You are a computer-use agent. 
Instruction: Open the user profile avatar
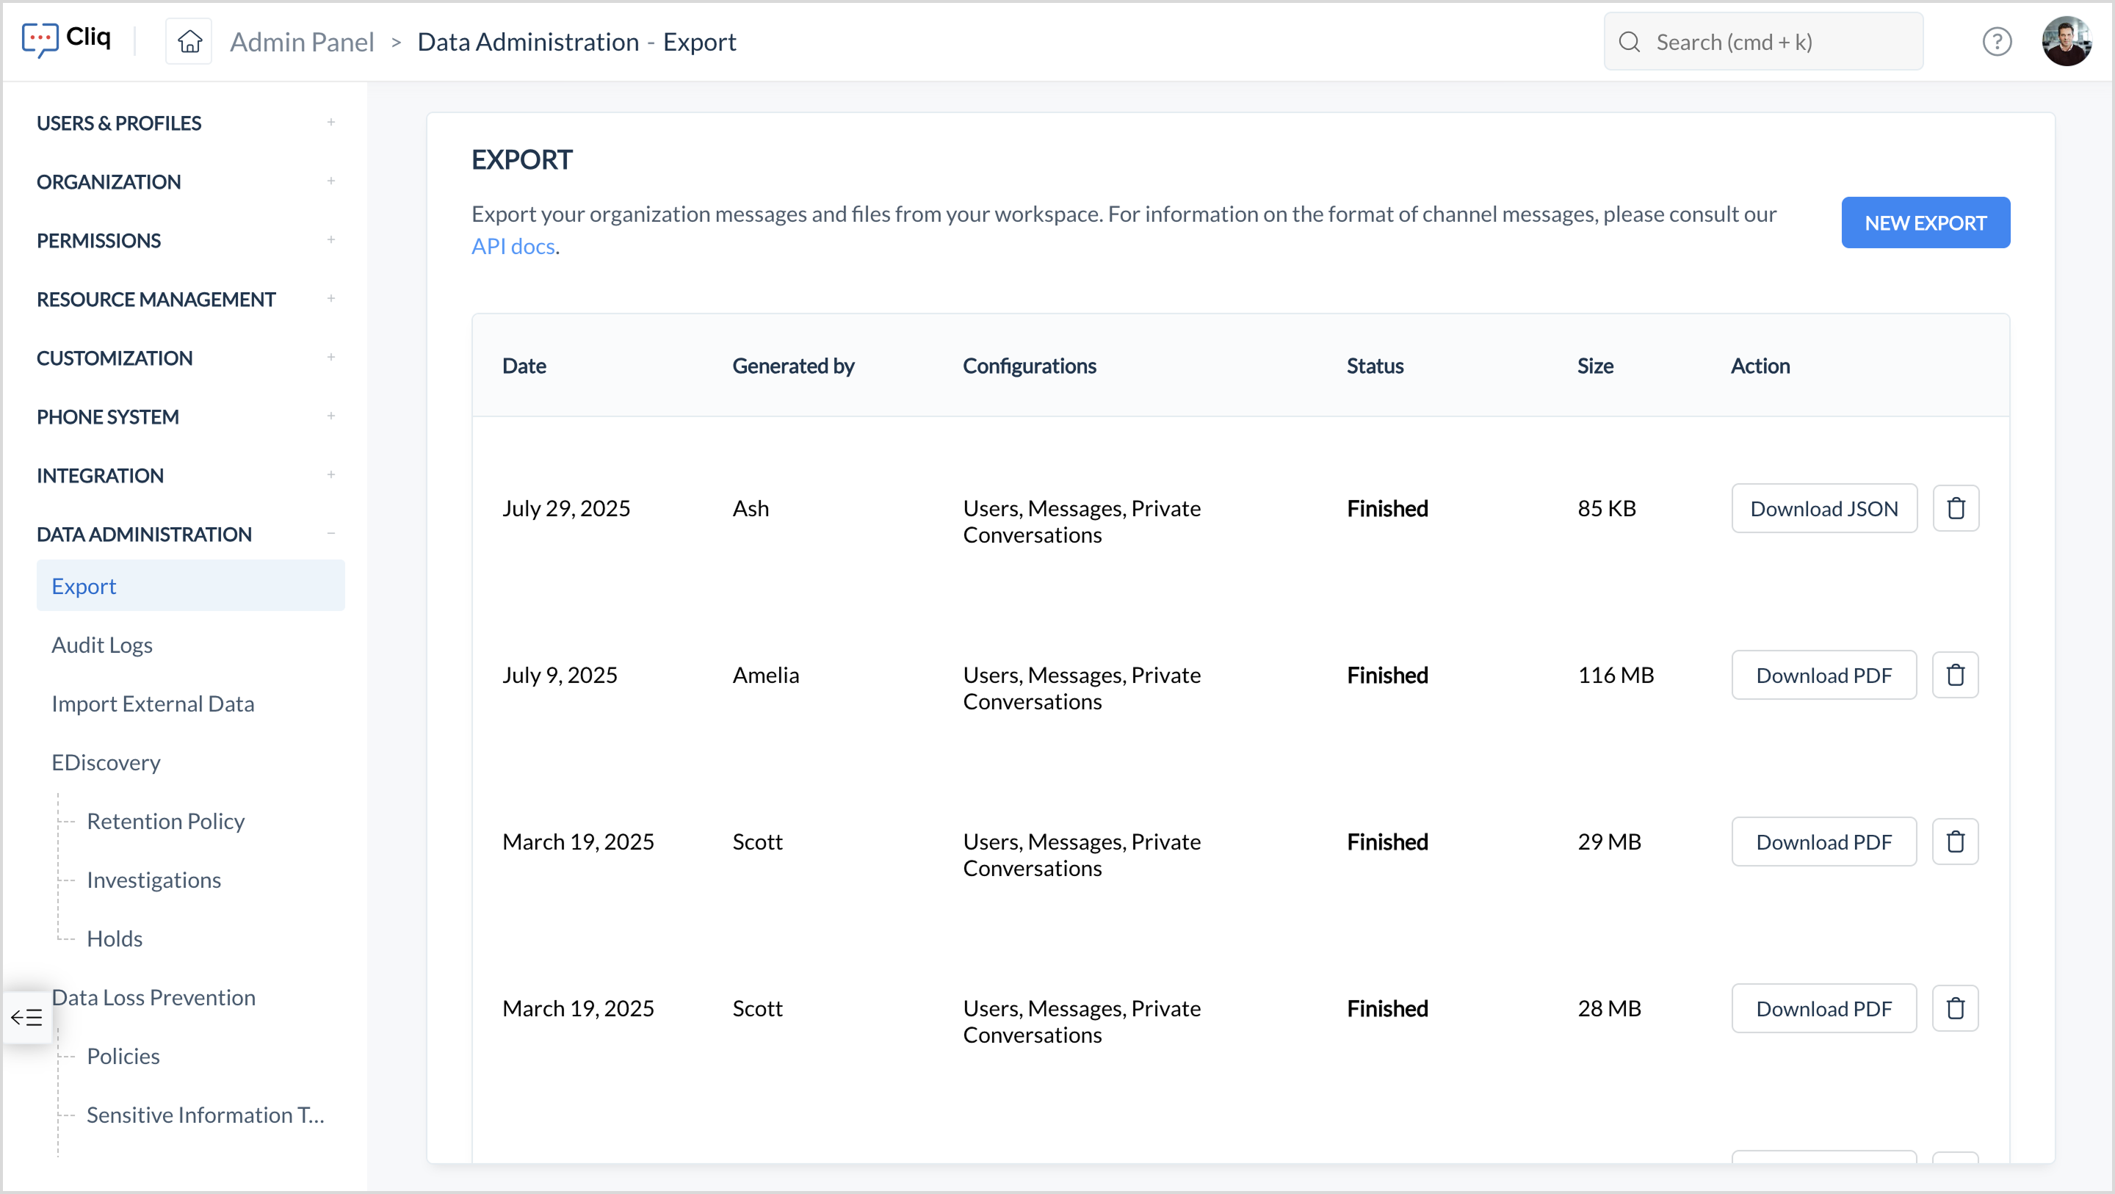(x=2067, y=41)
